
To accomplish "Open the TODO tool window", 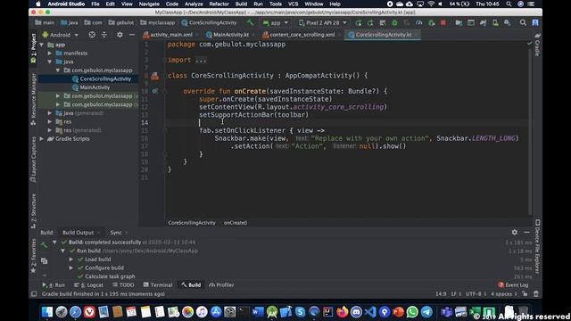I will [123, 285].
